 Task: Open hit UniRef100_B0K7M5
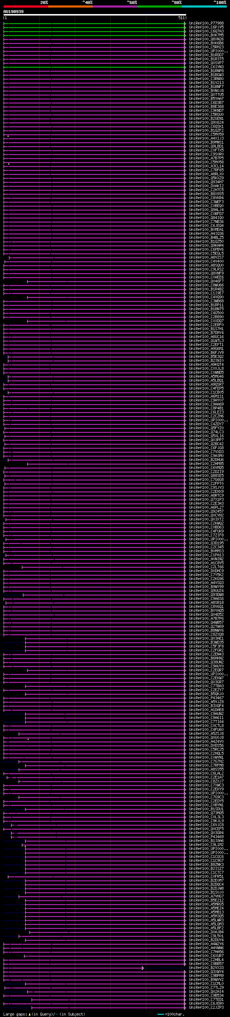tap(206, 35)
